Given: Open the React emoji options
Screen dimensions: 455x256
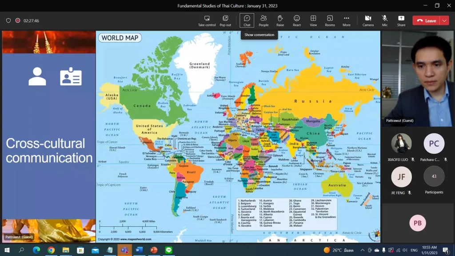Looking at the screenshot, I should click(297, 20).
